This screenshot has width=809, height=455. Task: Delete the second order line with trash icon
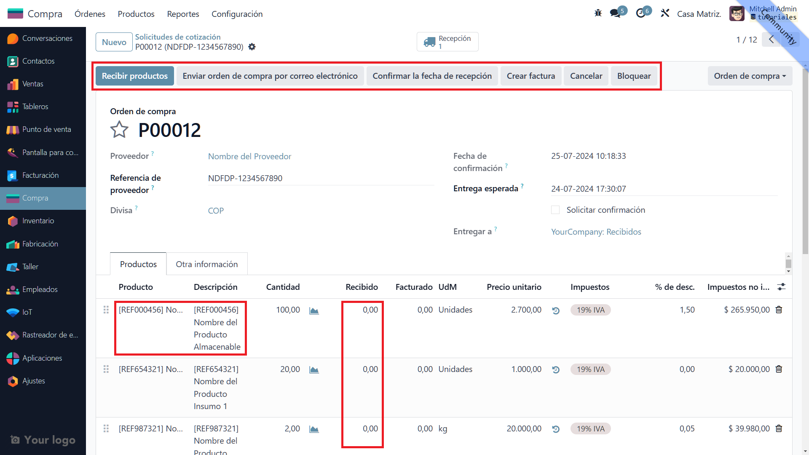tap(779, 369)
